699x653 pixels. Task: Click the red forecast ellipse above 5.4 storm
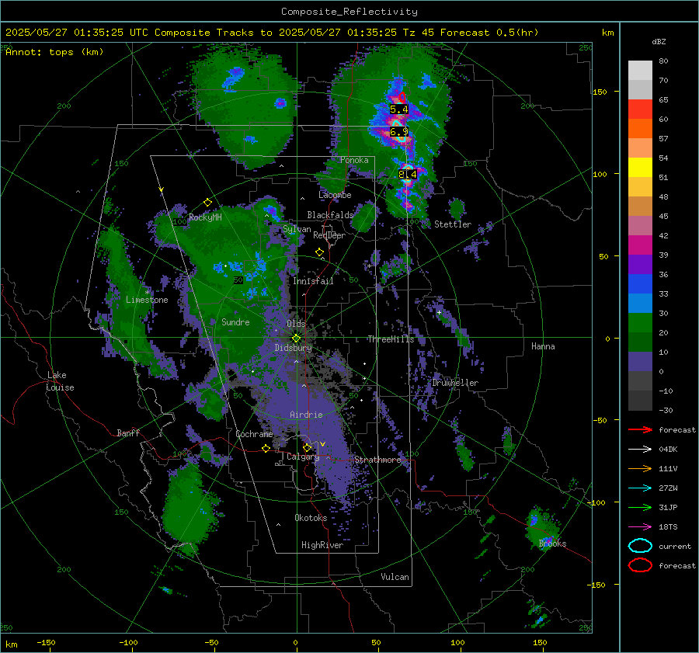402,97
